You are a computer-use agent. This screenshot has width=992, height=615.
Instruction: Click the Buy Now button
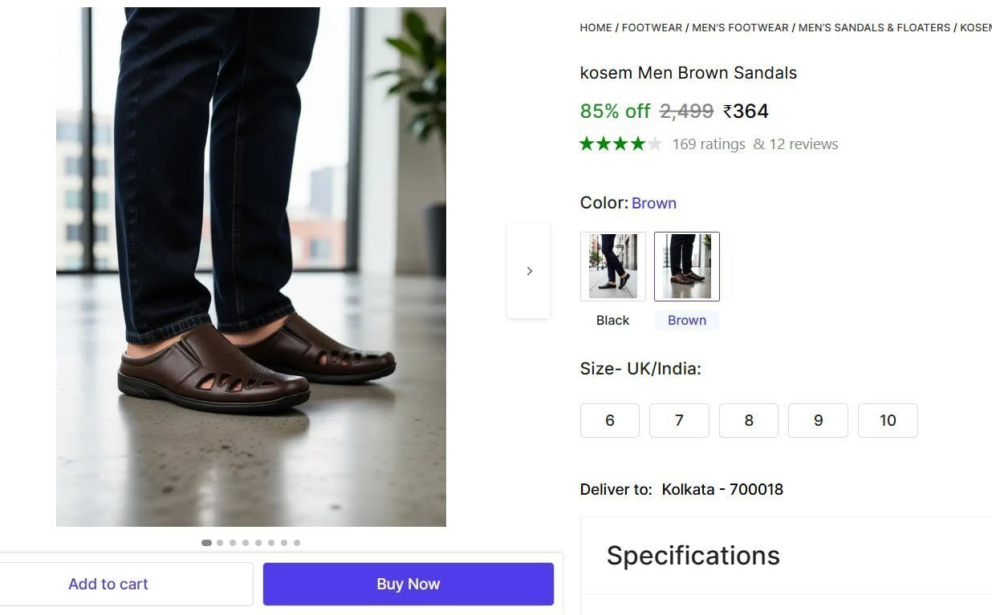tap(409, 584)
